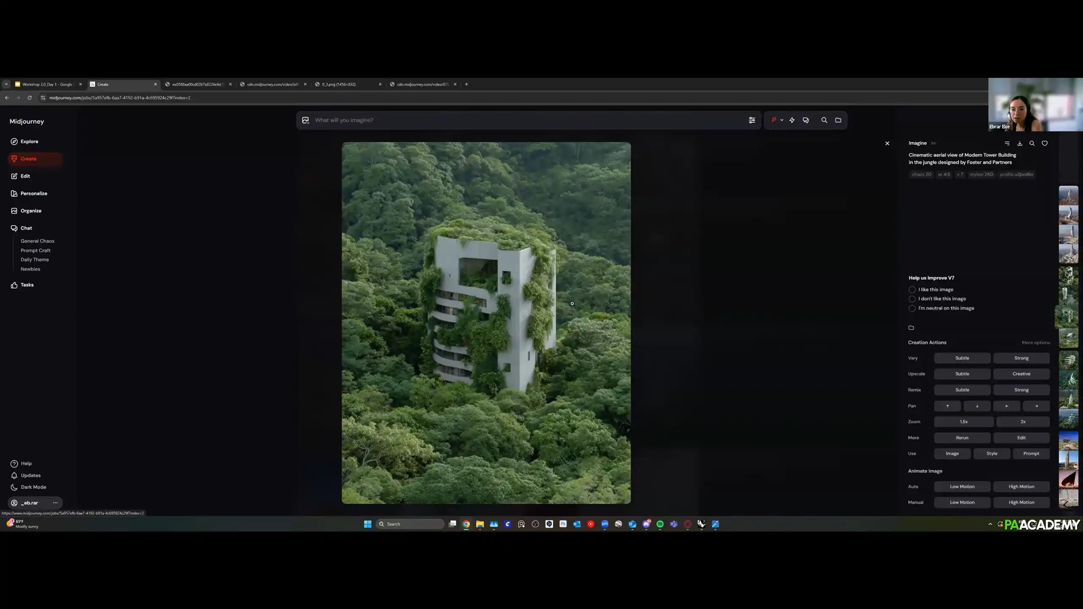Click the search magnifier in top toolbar
The image size is (1083, 609).
tap(824, 120)
